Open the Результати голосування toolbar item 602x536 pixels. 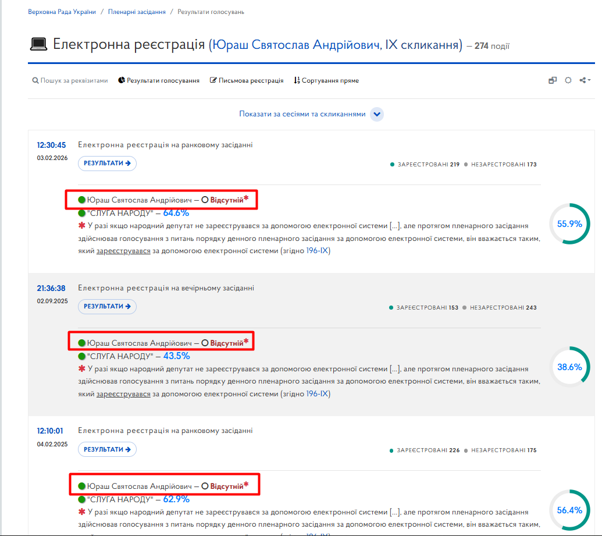pyautogui.click(x=159, y=80)
